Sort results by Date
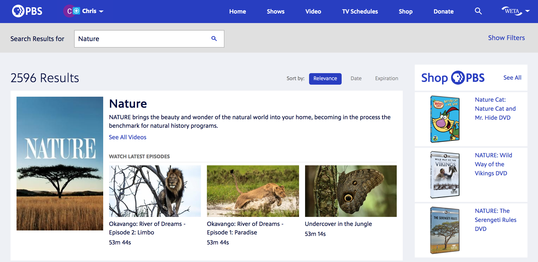Image resolution: width=538 pixels, height=262 pixels. [x=356, y=78]
